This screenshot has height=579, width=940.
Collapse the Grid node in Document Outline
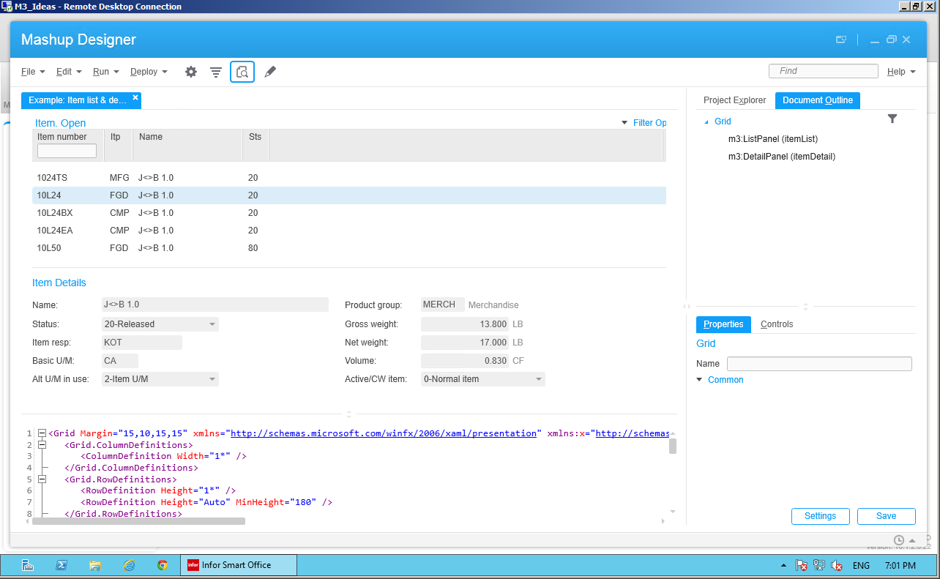coord(706,122)
